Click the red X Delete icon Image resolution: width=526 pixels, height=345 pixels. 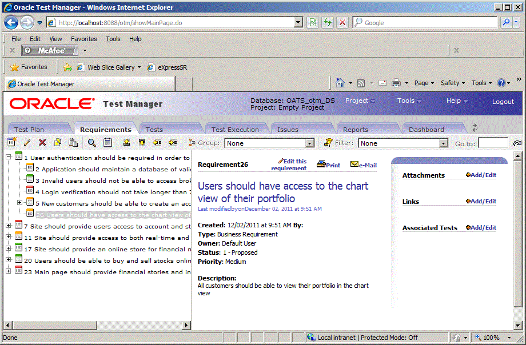click(42, 142)
